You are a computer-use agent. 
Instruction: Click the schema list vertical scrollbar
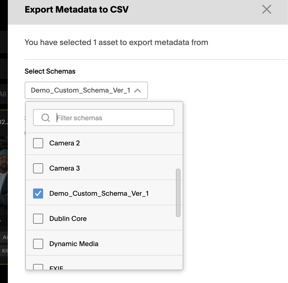178,193
